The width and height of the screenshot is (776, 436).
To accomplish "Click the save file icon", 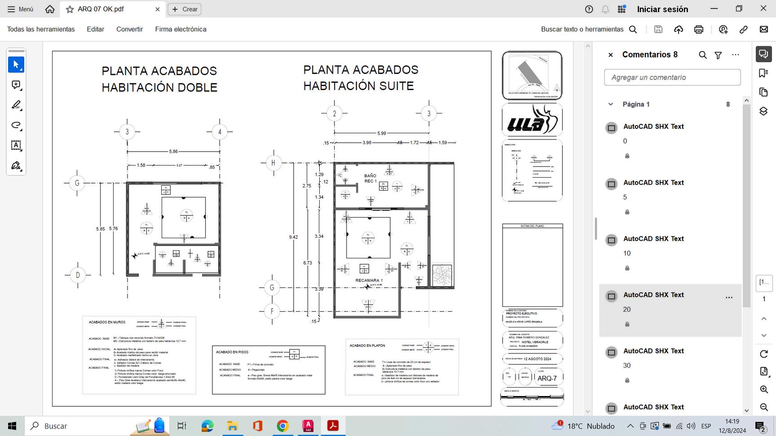I will (x=658, y=29).
